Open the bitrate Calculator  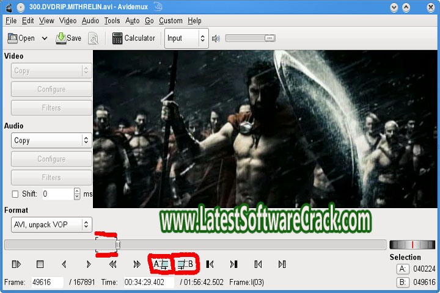pyautogui.click(x=134, y=38)
